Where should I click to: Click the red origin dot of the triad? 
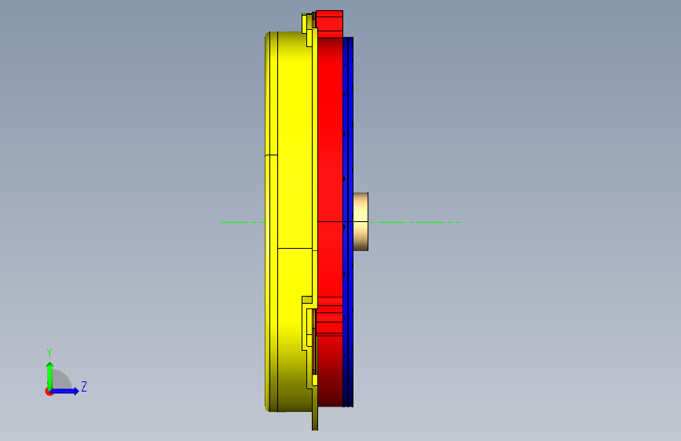pyautogui.click(x=49, y=392)
